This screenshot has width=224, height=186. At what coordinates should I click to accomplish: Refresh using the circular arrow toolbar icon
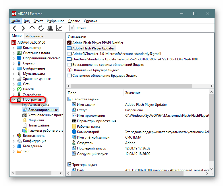click(x=41, y=28)
